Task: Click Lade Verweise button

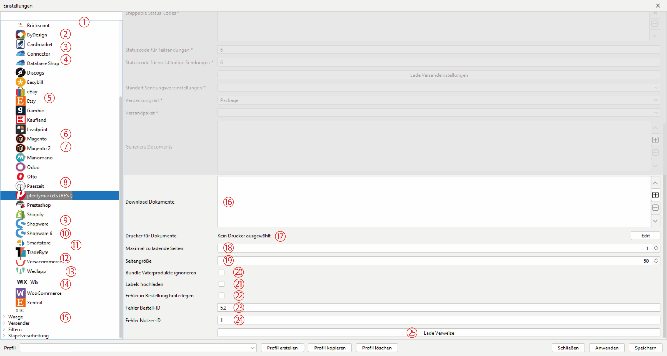Action: pos(439,333)
